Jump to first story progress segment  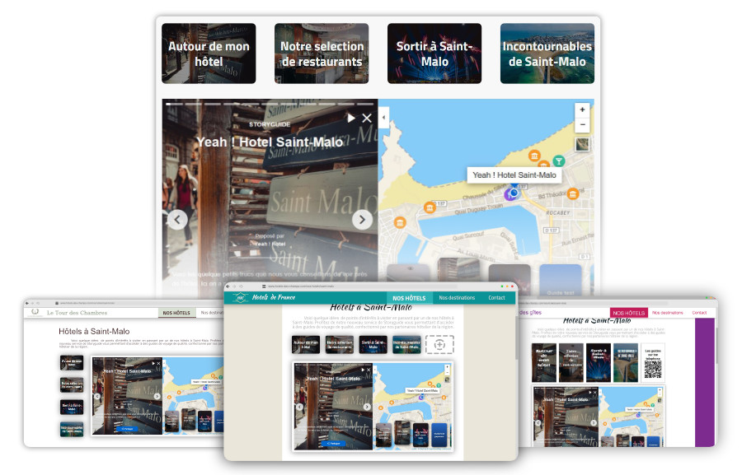coord(175,104)
